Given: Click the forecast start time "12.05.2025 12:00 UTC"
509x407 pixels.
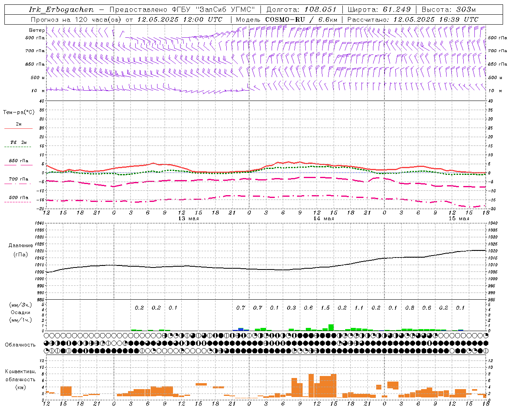Looking at the screenshot, I should coord(180,19).
